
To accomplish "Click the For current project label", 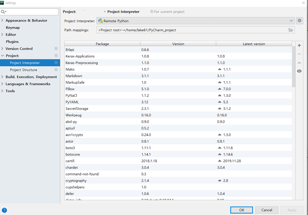I will pyautogui.click(x=169, y=12).
